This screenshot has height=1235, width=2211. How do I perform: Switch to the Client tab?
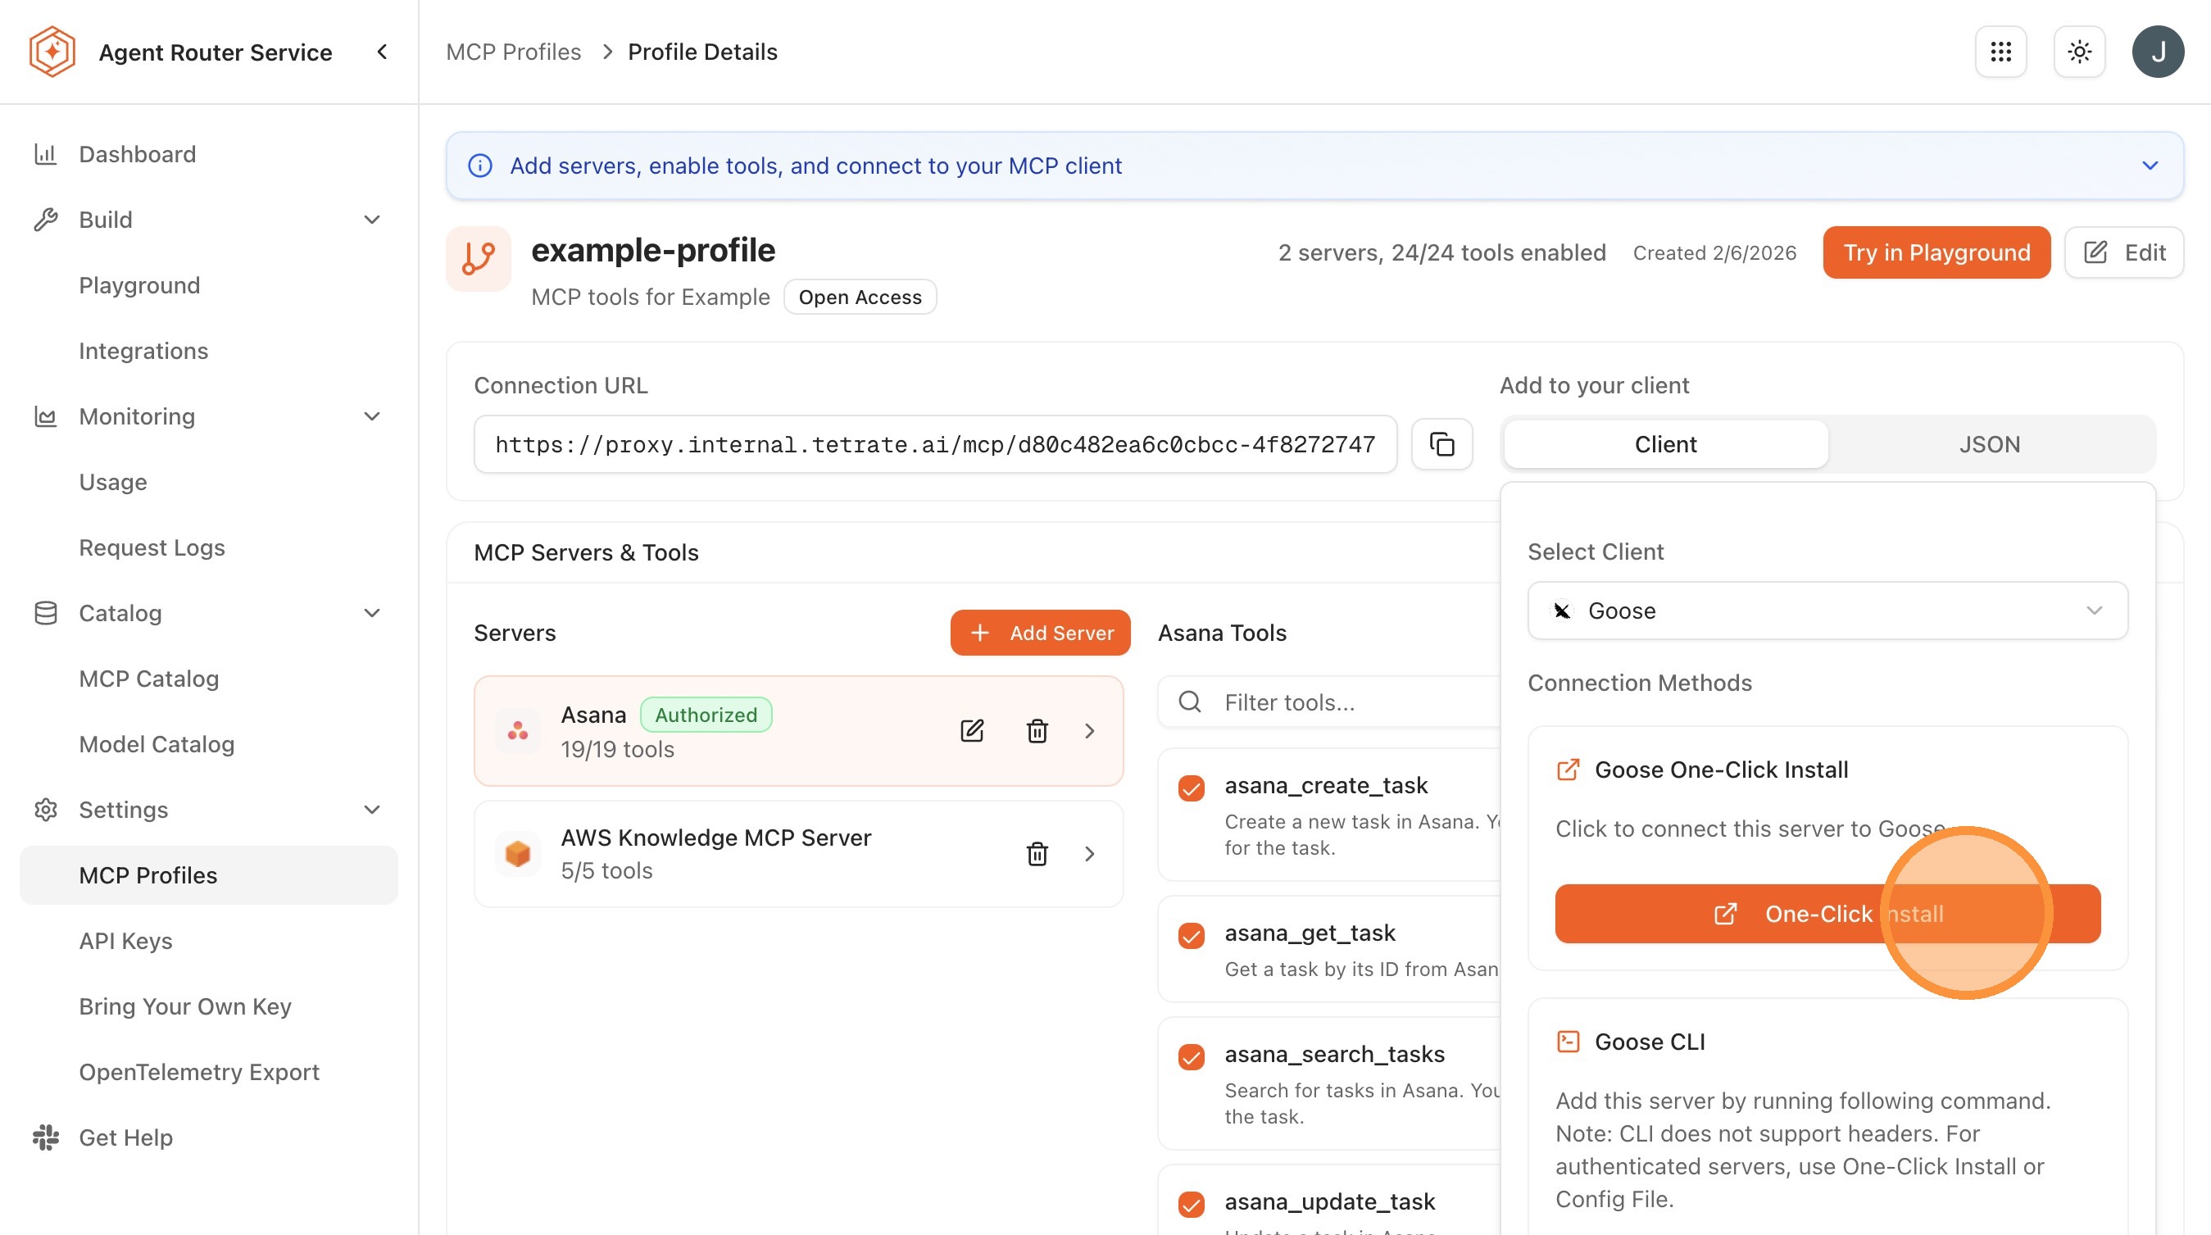tap(1665, 444)
